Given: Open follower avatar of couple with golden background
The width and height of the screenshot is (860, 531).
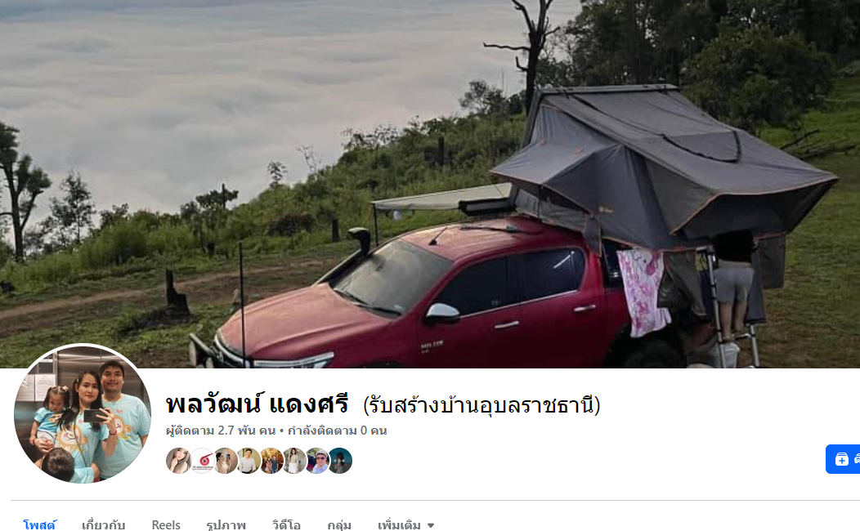Looking at the screenshot, I should (x=271, y=461).
